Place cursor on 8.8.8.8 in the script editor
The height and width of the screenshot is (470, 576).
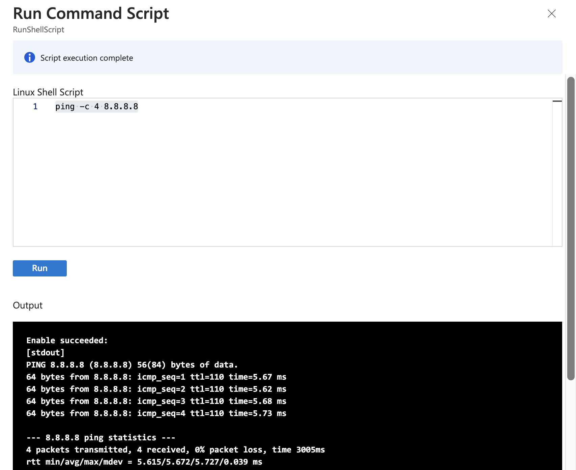pos(121,107)
